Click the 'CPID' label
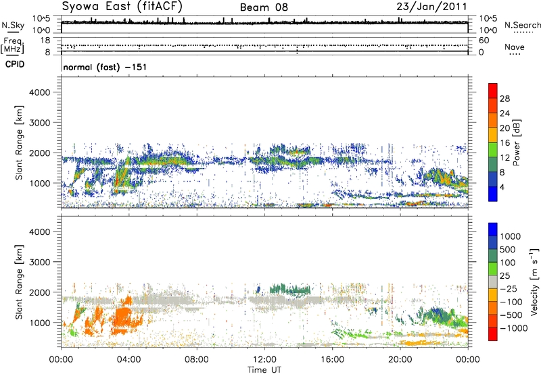 15,64
